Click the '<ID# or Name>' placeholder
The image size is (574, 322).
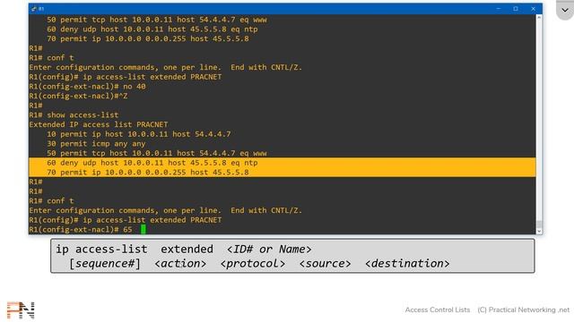point(269,249)
